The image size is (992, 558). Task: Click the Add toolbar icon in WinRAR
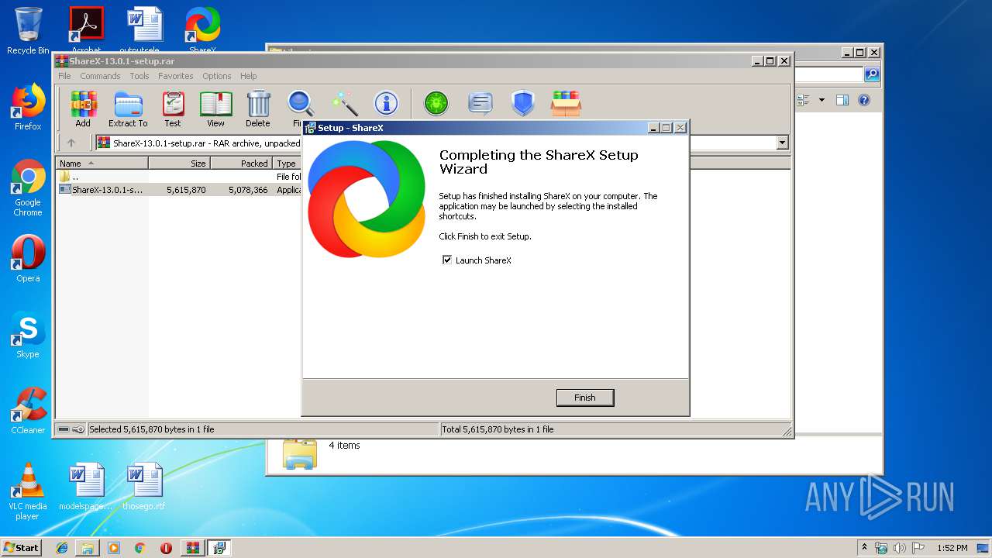(83, 108)
